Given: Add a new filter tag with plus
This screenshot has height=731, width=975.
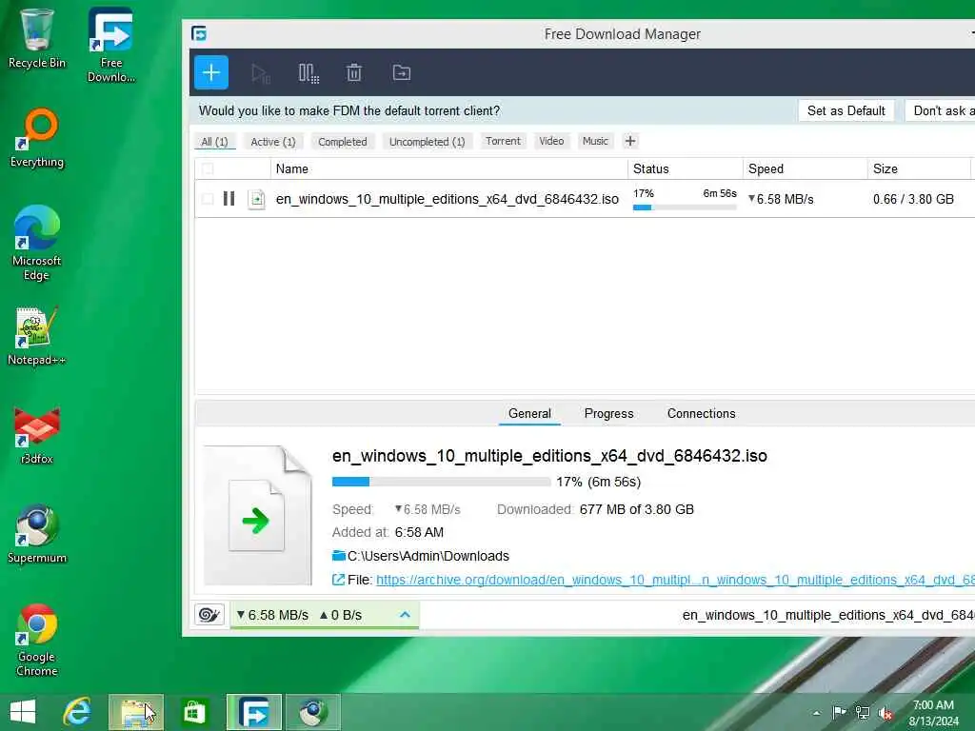Looking at the screenshot, I should click(x=630, y=141).
